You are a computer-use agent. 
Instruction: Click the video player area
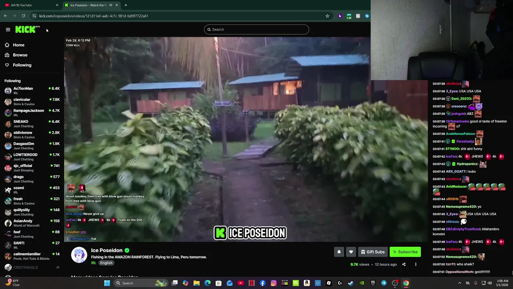(246, 139)
